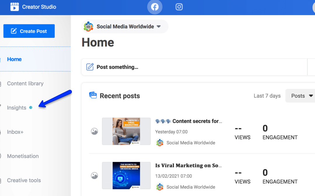Switch to the Facebook platform icon
The height and width of the screenshot is (196, 315).
click(155, 7)
